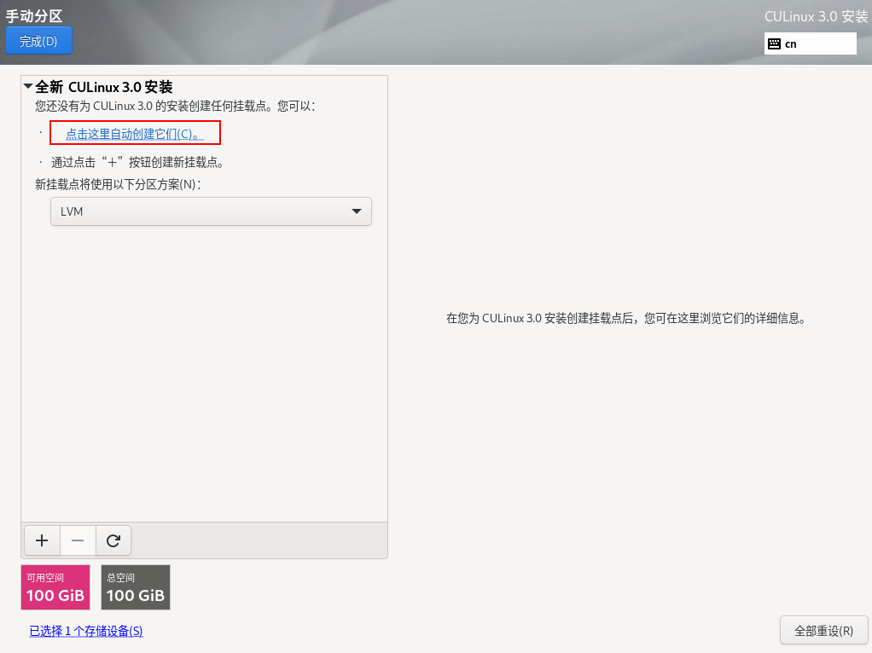Click the 全部重设(R) button

coord(823,631)
